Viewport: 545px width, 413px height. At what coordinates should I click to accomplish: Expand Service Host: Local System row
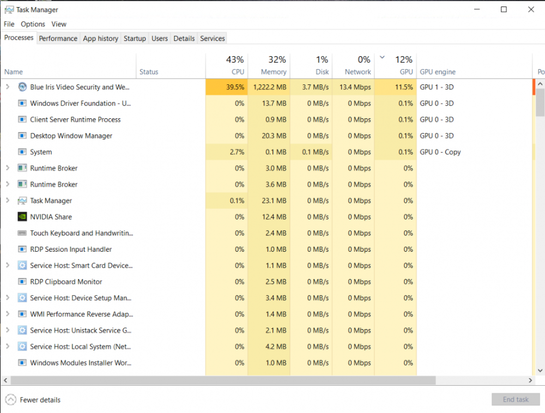[x=8, y=347]
